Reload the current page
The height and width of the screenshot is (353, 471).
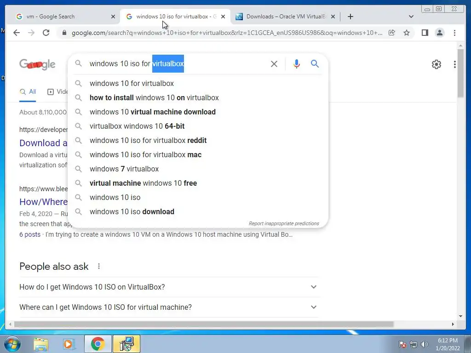pos(46,33)
